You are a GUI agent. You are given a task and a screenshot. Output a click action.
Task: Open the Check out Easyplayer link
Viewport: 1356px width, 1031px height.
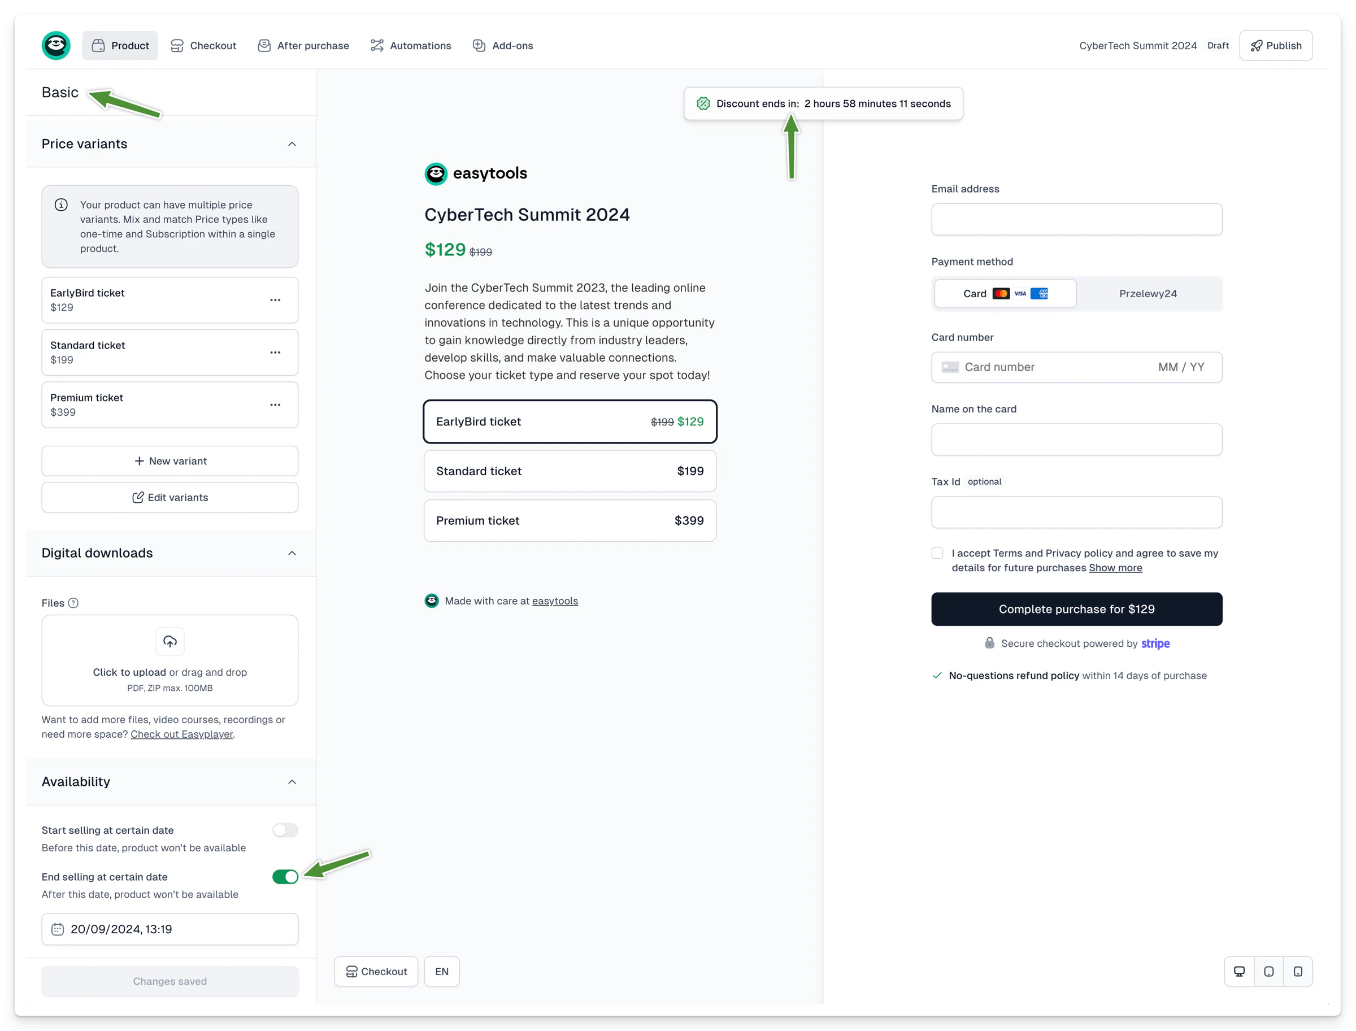click(x=182, y=734)
